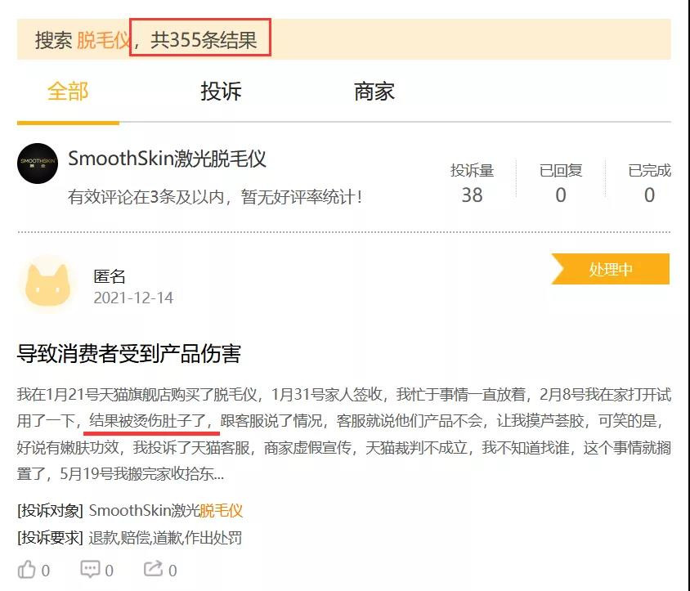This screenshot has height=591, width=690.
Task: Click the 匿名 username
Action: [110, 276]
